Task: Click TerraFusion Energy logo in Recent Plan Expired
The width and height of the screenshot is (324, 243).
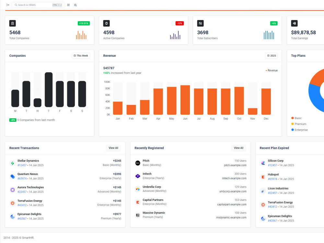Action: (263, 204)
